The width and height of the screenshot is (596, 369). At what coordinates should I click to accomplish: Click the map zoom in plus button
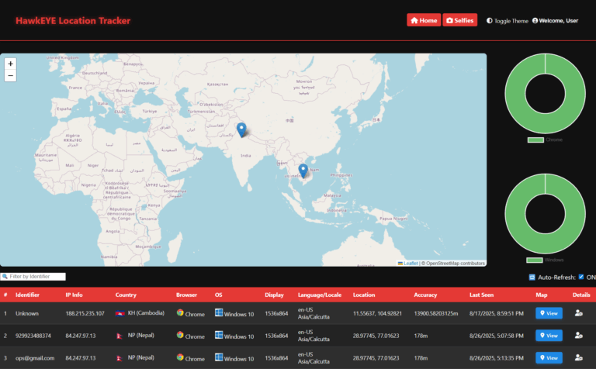pyautogui.click(x=11, y=64)
